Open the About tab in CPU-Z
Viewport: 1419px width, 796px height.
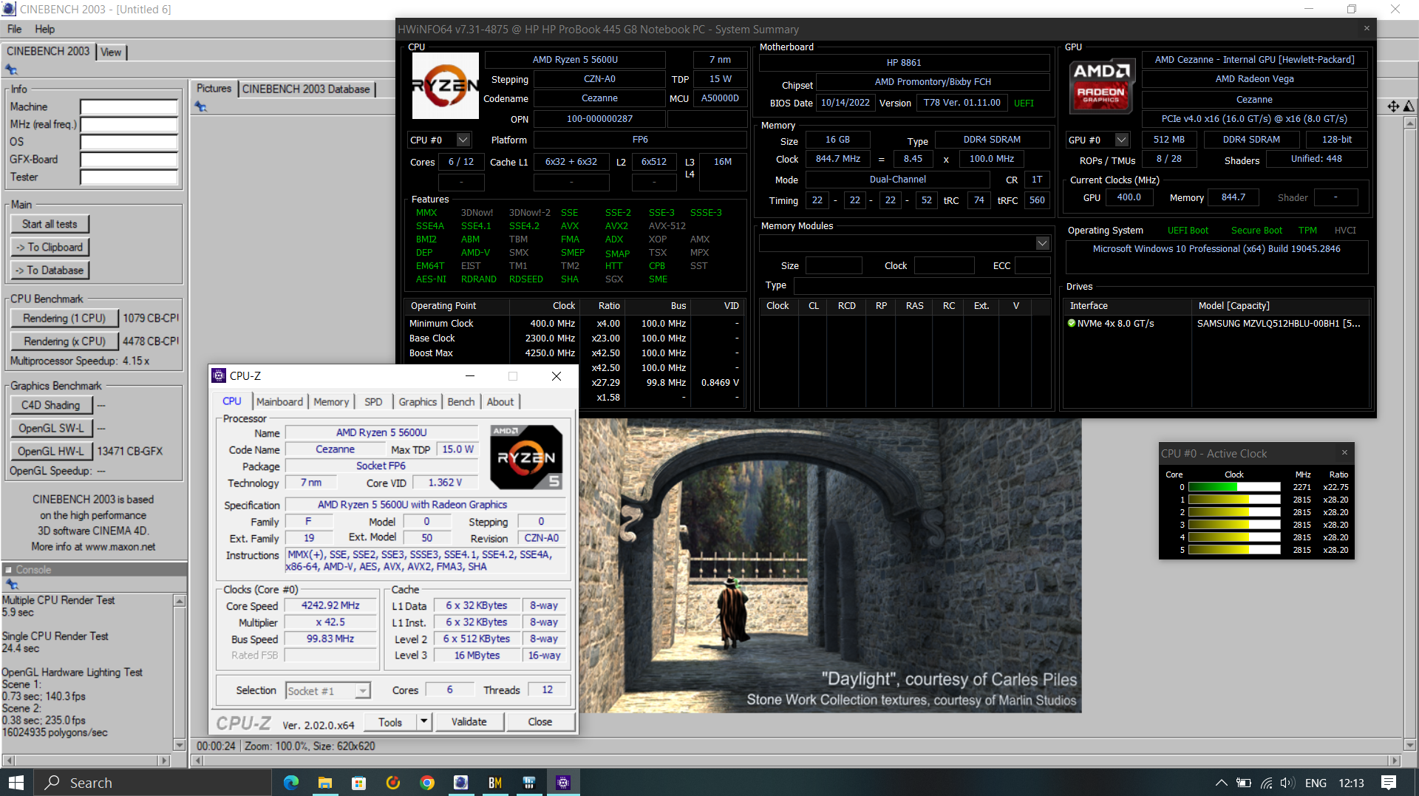tap(500, 401)
